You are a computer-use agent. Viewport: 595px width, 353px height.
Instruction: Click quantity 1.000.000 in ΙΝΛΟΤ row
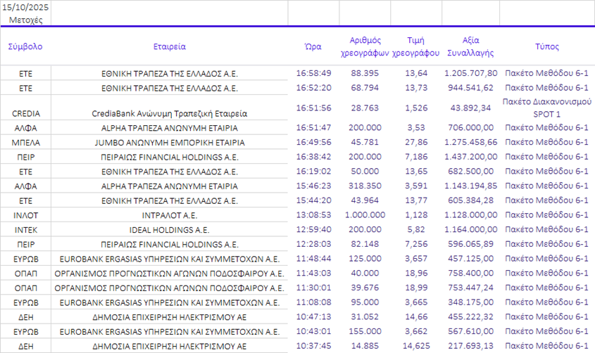click(x=365, y=214)
